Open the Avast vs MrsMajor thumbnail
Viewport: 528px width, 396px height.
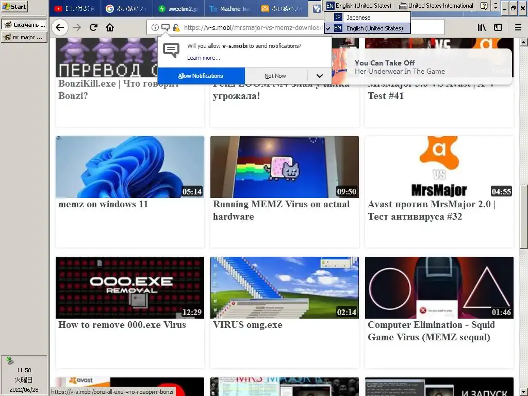coord(439,167)
